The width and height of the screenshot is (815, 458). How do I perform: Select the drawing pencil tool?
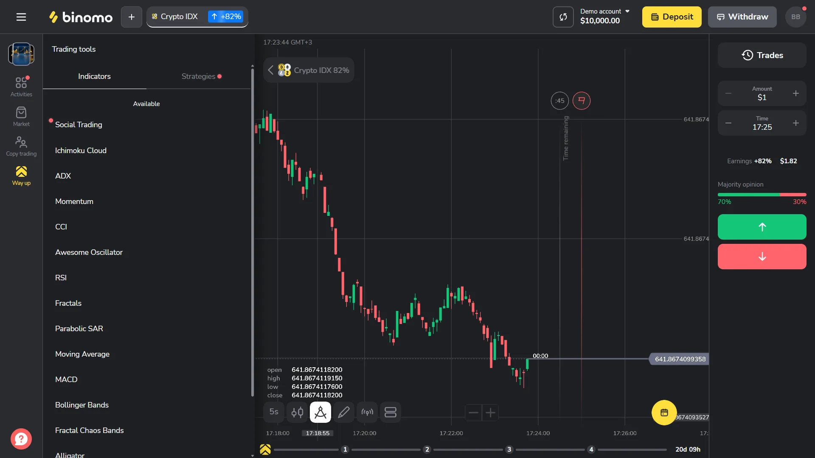click(344, 412)
